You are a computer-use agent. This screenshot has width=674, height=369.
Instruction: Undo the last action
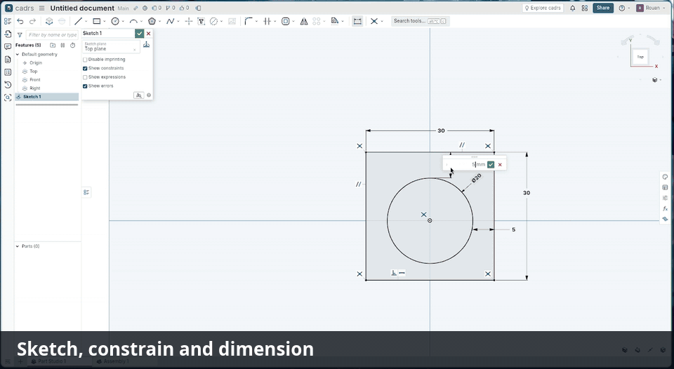[x=20, y=21]
